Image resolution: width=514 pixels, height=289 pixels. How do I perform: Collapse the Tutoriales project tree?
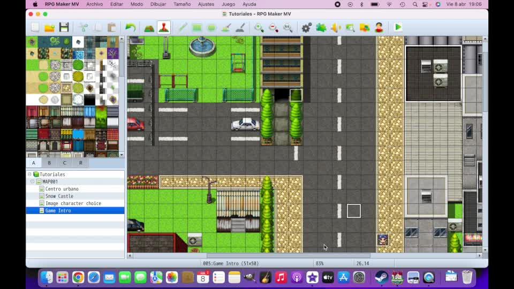click(29, 174)
